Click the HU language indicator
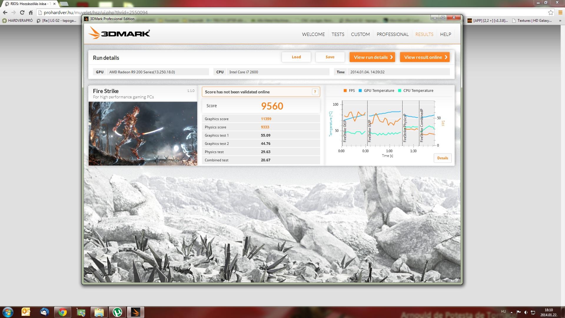 tap(503, 312)
